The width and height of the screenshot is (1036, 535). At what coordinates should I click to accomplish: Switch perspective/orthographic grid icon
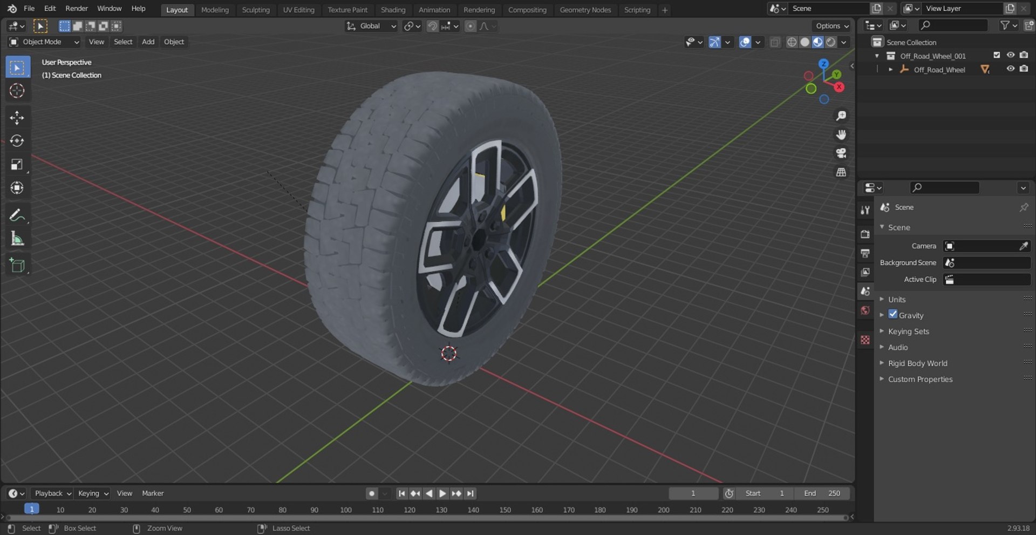[841, 172]
